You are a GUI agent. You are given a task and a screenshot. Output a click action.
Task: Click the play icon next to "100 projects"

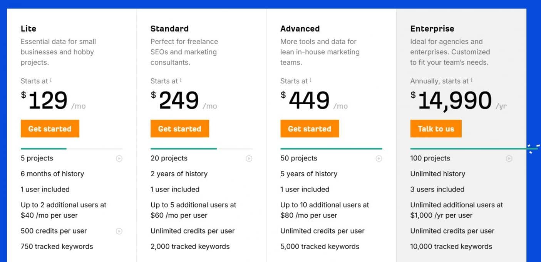click(509, 159)
